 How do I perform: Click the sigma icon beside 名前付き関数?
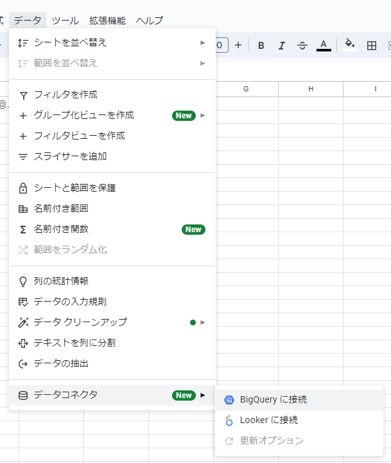(23, 230)
